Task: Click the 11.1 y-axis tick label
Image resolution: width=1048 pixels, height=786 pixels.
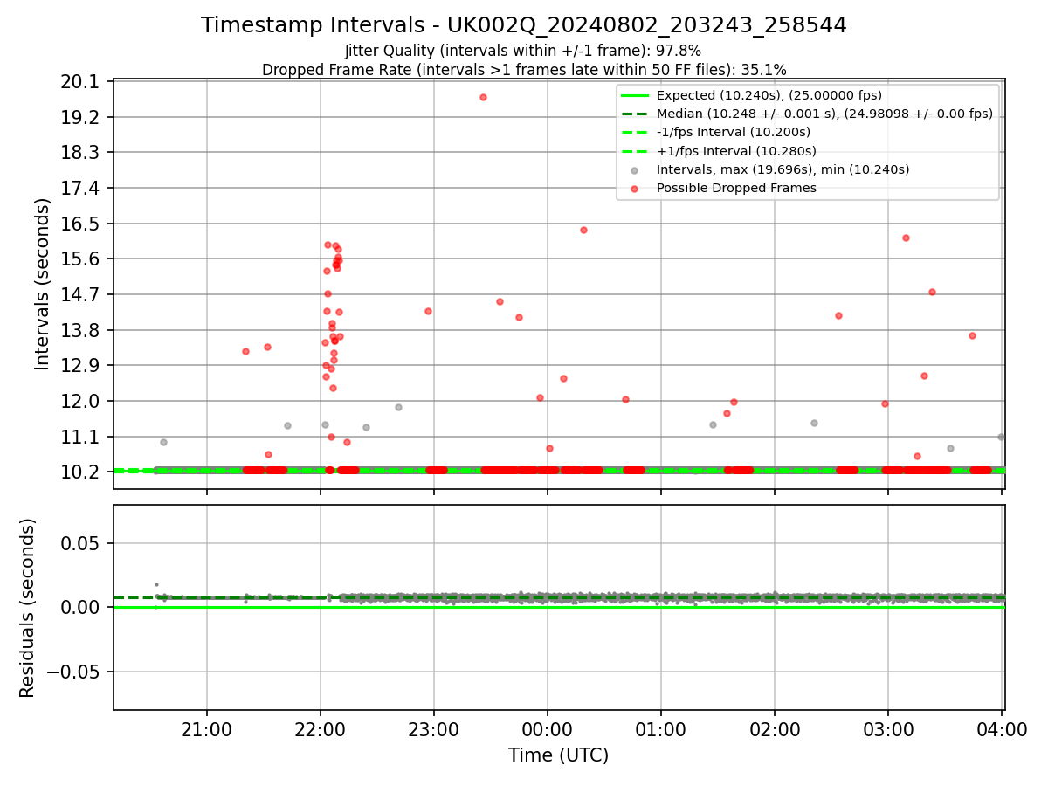Action: tap(82, 437)
